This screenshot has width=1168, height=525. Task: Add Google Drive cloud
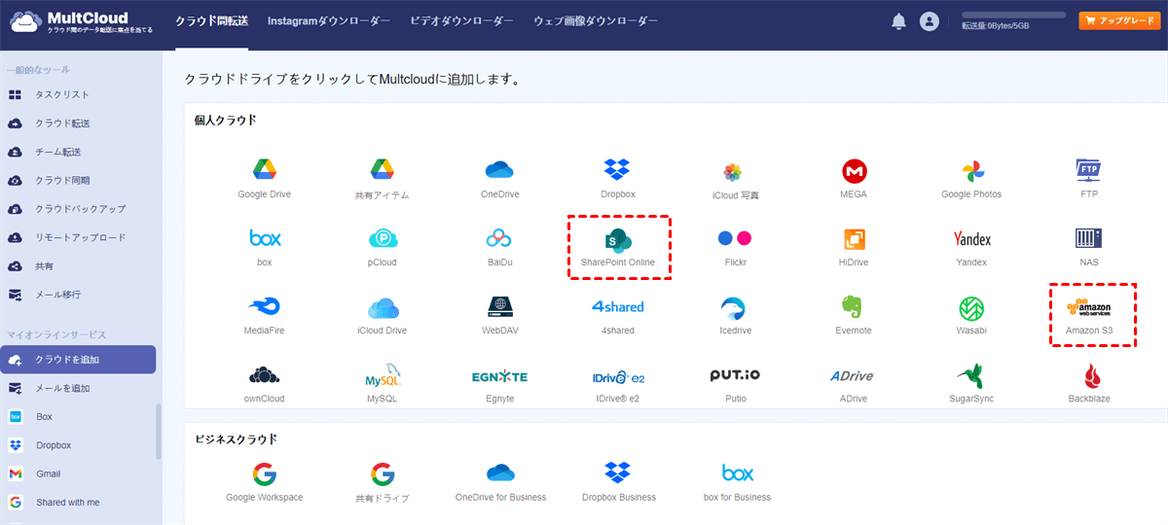[x=264, y=171]
